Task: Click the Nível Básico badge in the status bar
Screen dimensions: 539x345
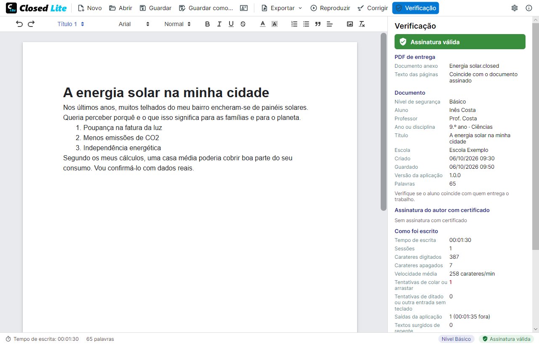Action: [x=456, y=339]
